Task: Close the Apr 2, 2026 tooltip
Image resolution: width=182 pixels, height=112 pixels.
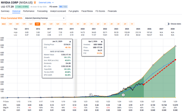Action: [102, 42]
